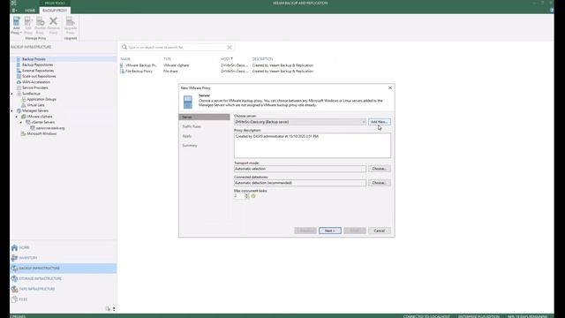Select the Server wizard step

(204, 117)
